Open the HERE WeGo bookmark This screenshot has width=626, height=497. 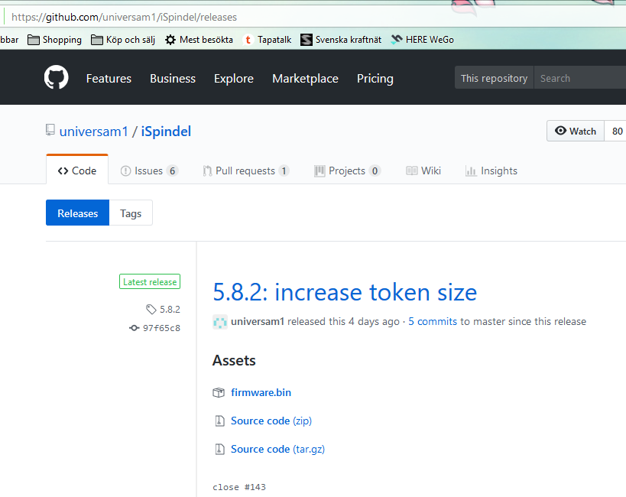click(x=423, y=40)
